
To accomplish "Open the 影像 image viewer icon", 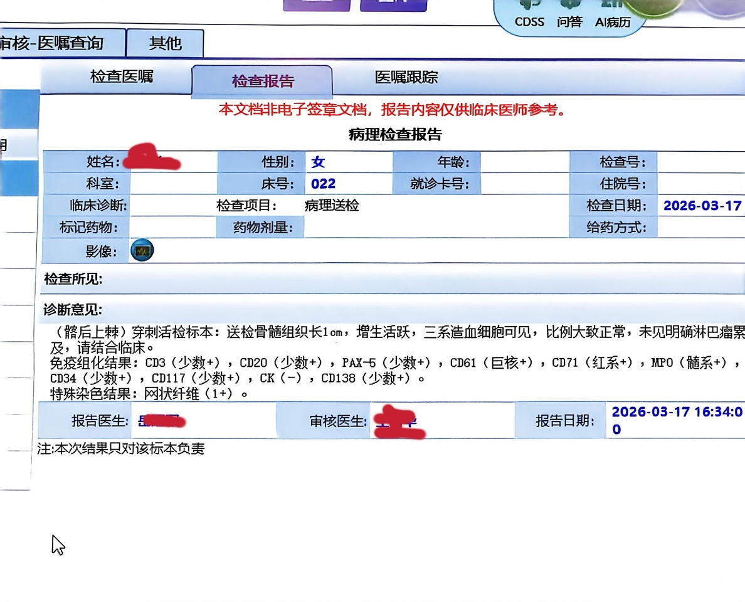I will point(142,251).
